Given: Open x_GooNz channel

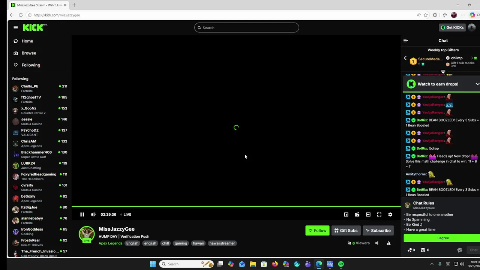Looking at the screenshot, I should click(39, 110).
